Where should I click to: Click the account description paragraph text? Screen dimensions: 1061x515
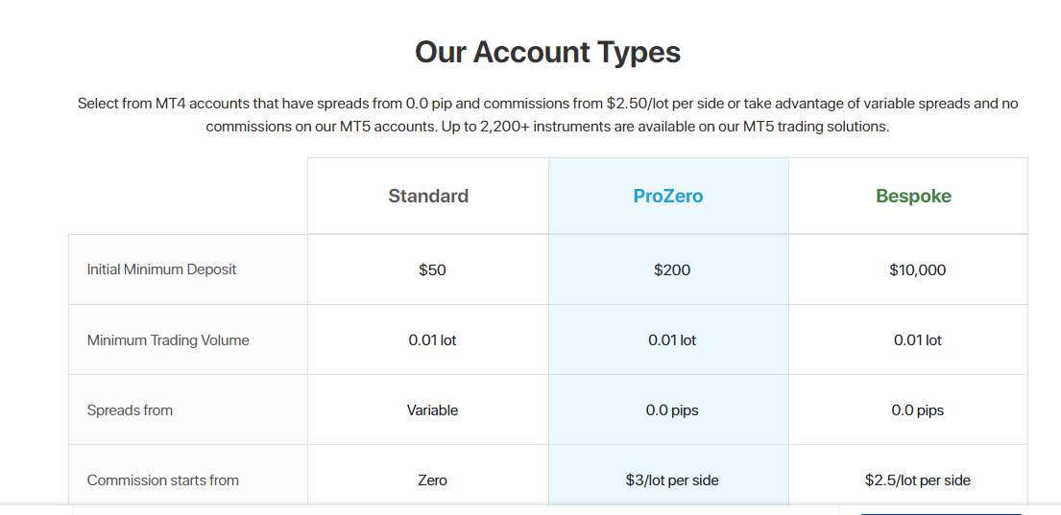[547, 114]
